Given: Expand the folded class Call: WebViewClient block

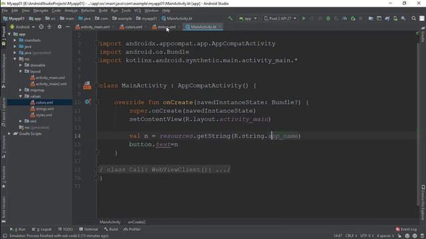Looking at the screenshot, I should pyautogui.click(x=96, y=170).
